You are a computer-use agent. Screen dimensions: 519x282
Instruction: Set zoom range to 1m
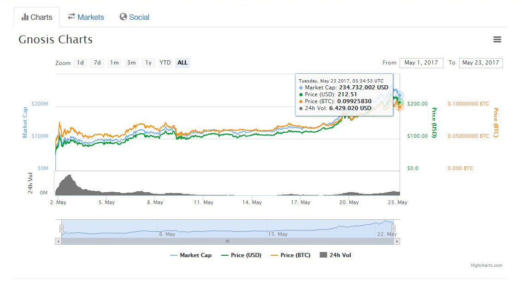(114, 63)
